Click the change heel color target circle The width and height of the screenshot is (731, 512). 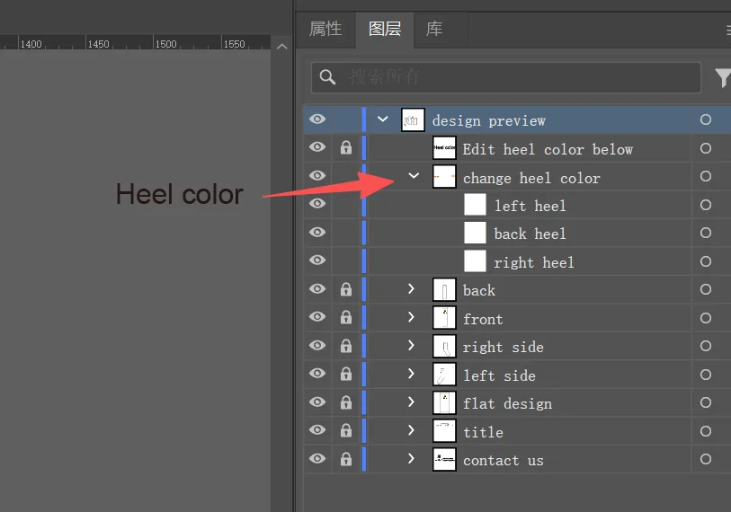(705, 176)
